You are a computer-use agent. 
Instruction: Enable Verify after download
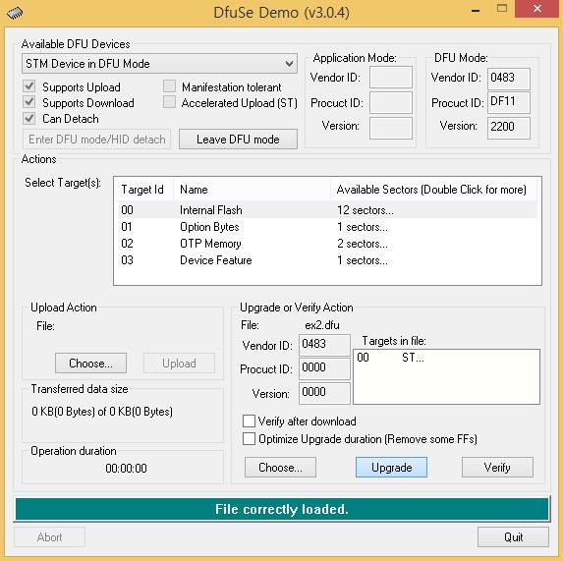click(249, 421)
